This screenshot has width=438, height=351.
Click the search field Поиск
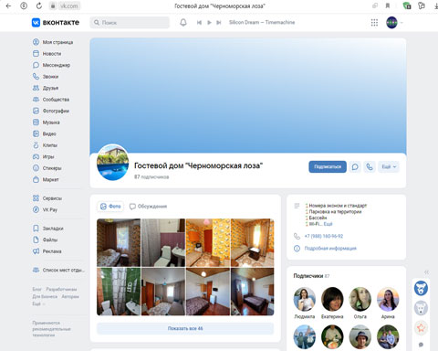130,23
